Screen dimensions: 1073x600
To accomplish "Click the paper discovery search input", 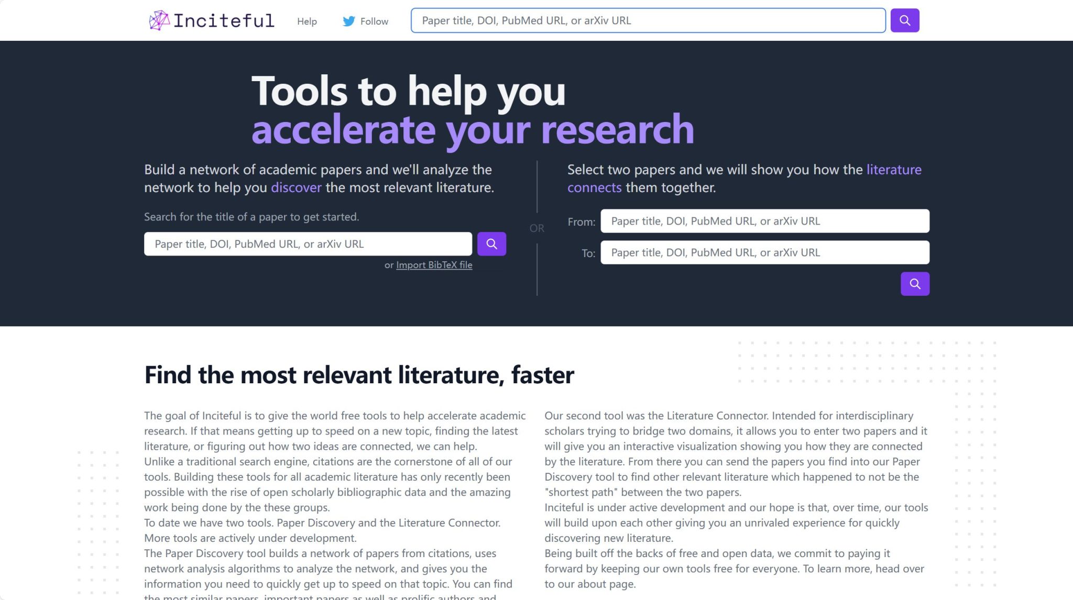I will click(308, 244).
